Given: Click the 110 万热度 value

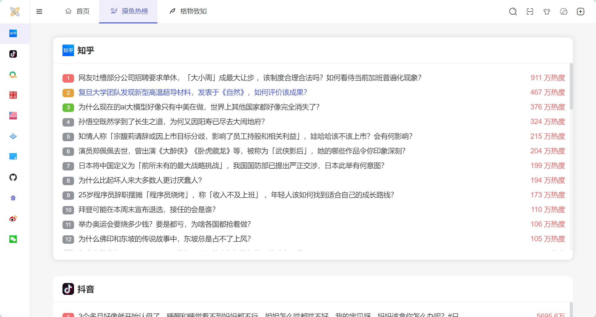Looking at the screenshot, I should (x=548, y=209).
